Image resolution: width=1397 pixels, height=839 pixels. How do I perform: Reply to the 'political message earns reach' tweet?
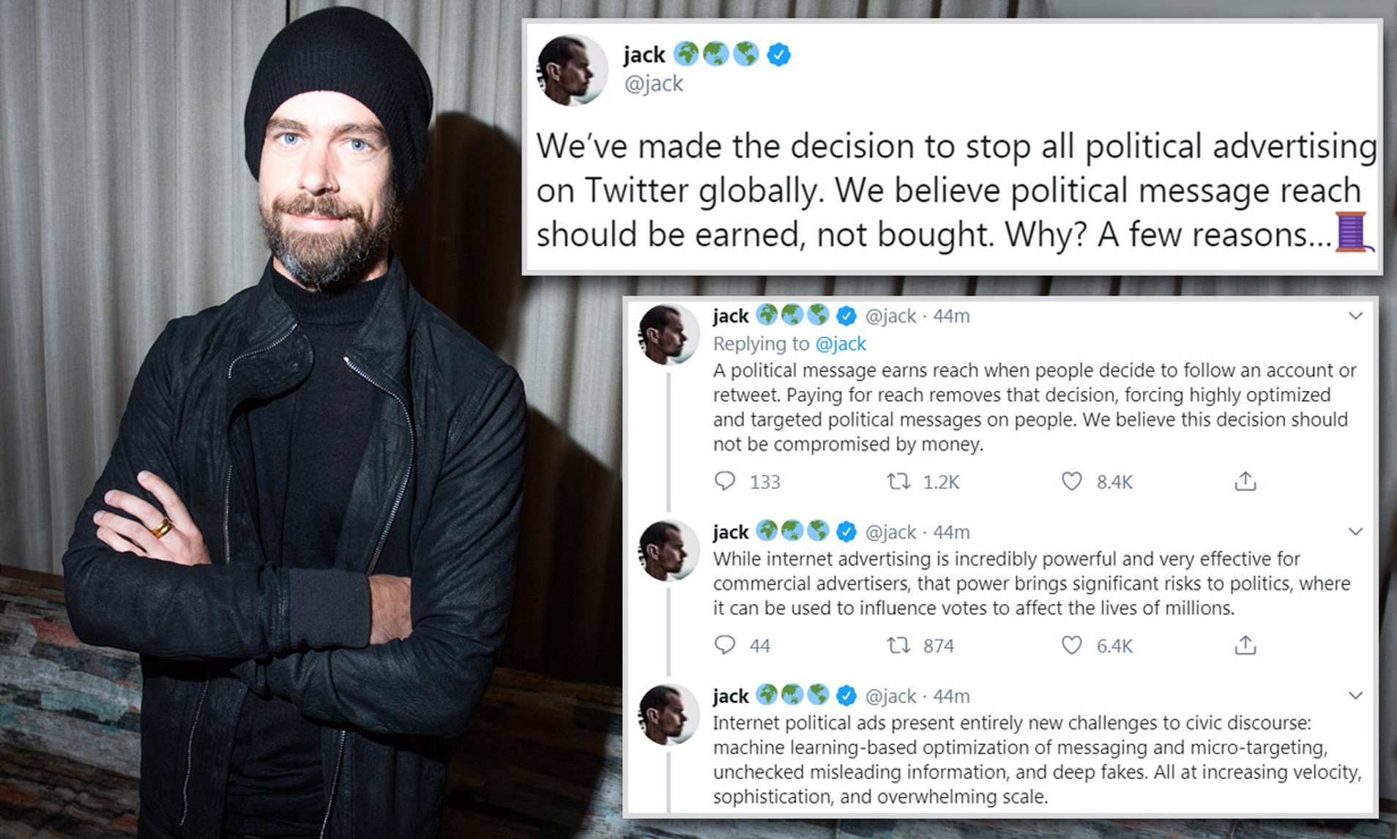coord(725,481)
